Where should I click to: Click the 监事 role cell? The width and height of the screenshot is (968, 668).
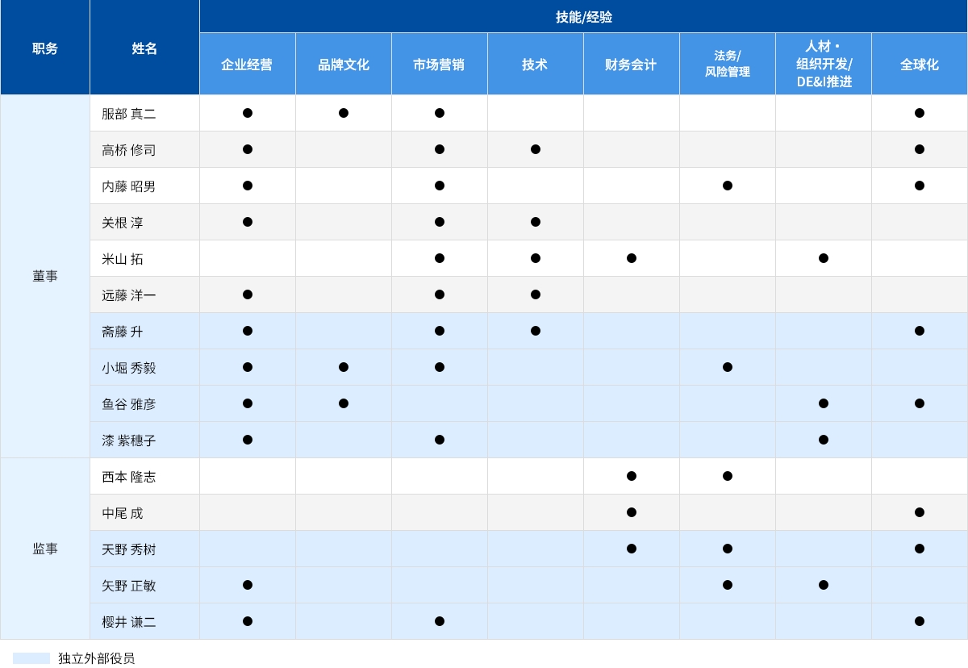point(45,549)
